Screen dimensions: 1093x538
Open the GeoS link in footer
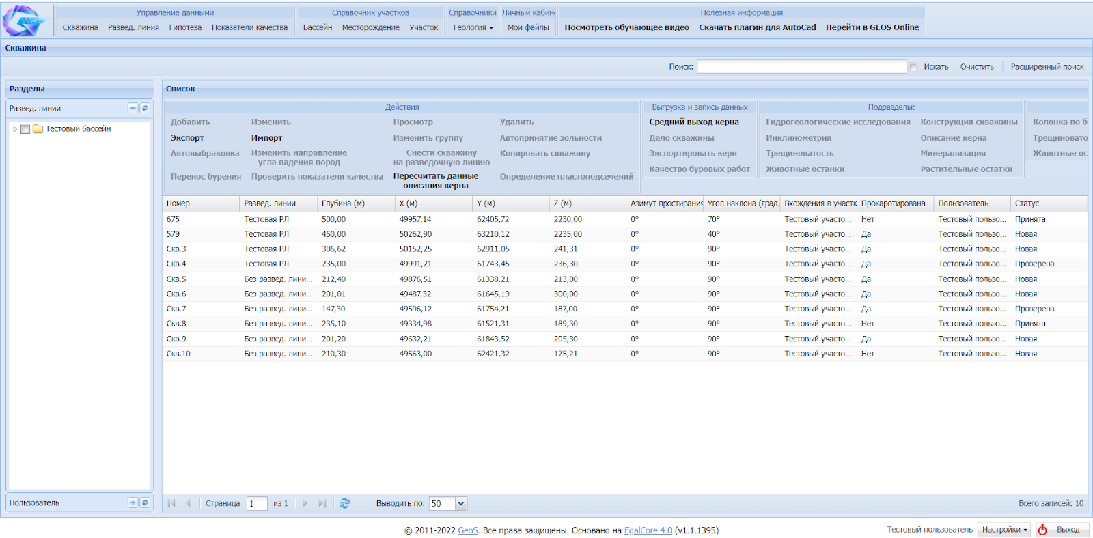(468, 530)
